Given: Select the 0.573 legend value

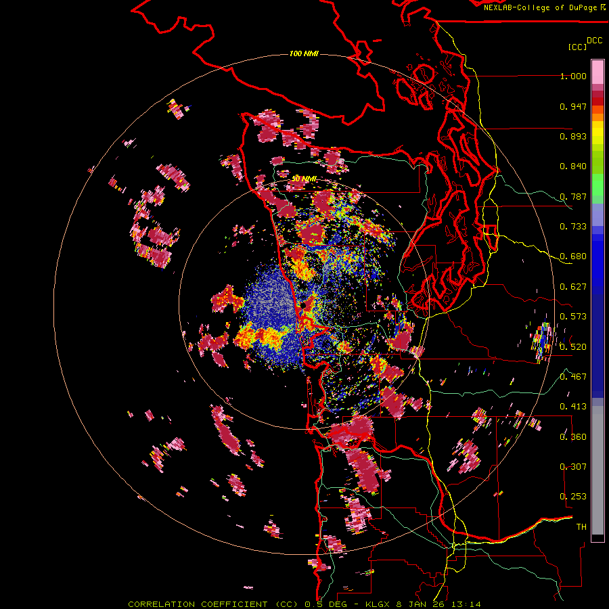Looking at the screenshot, I should (x=573, y=317).
